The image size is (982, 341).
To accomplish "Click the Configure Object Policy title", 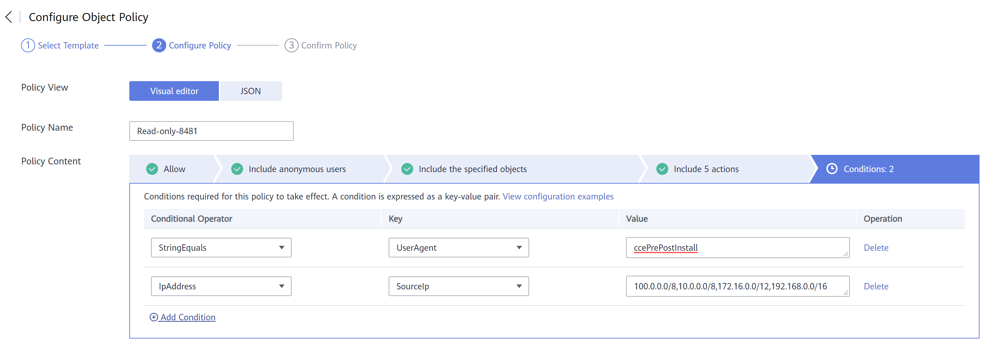I will coord(89,17).
